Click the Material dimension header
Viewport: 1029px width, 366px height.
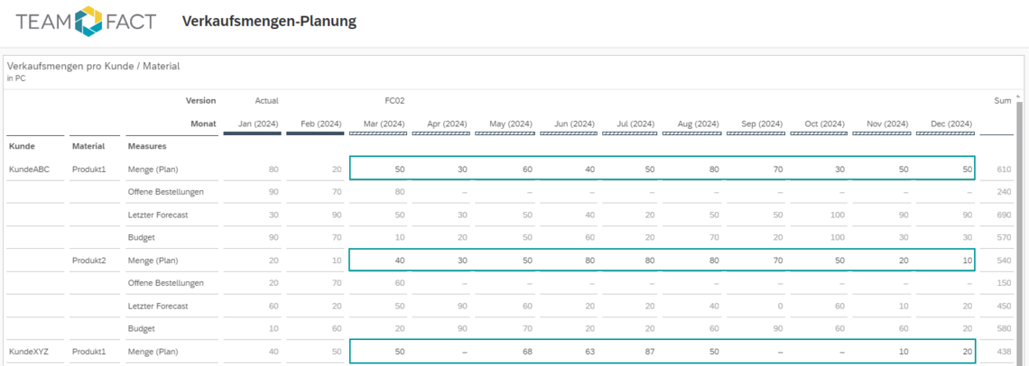tap(88, 146)
